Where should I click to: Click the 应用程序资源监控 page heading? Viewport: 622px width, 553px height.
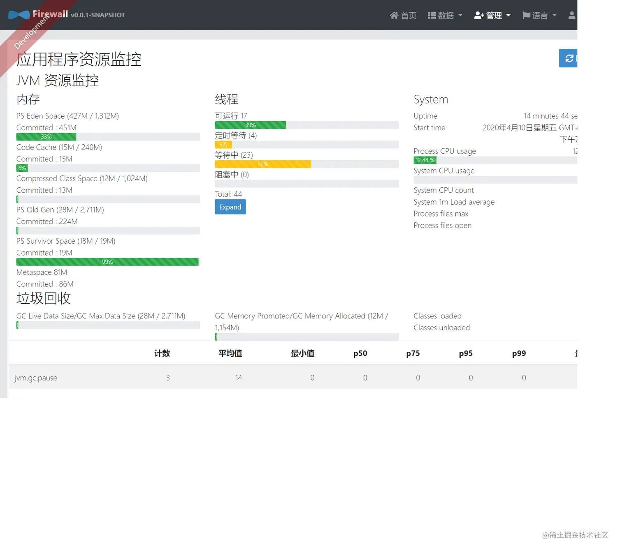79,59
